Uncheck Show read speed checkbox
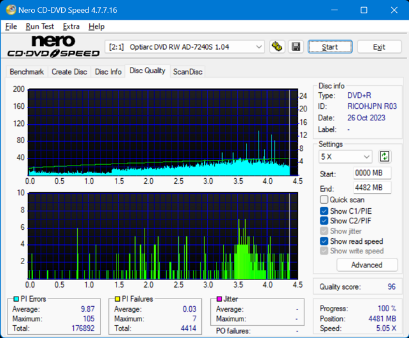 pos(324,241)
